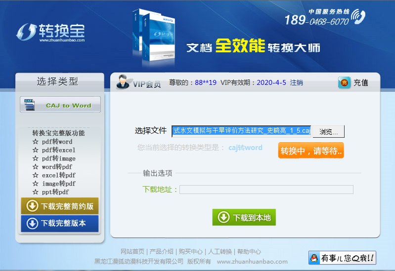Image resolution: width=395 pixels, height=271 pixels.
Task: Click 下载完整版本 button
Action: point(60,223)
